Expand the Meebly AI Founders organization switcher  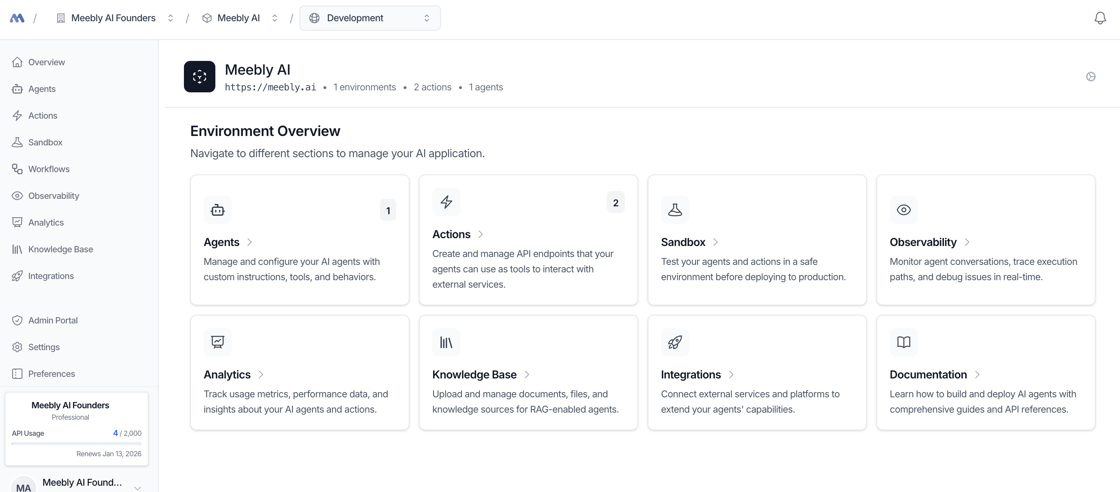coord(171,18)
